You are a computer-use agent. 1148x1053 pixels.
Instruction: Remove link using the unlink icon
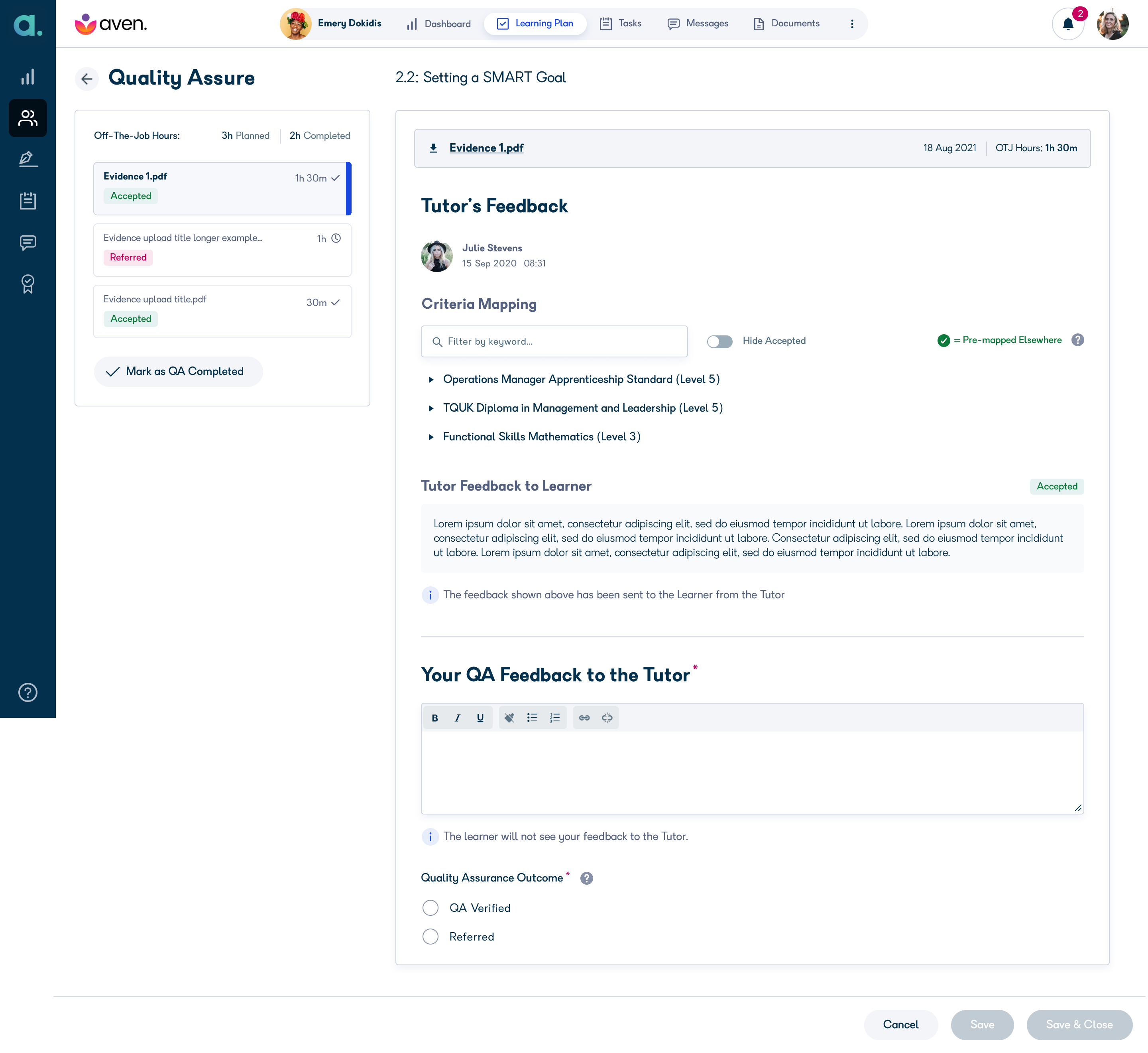point(607,718)
